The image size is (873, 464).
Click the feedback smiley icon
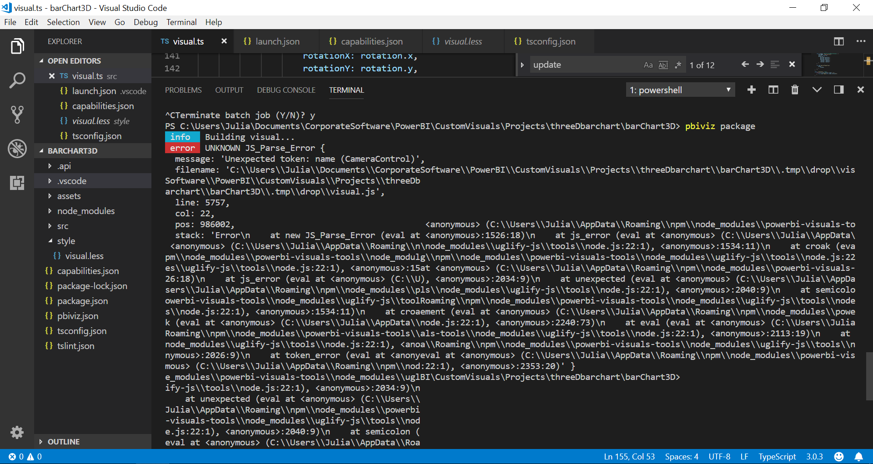(x=839, y=457)
